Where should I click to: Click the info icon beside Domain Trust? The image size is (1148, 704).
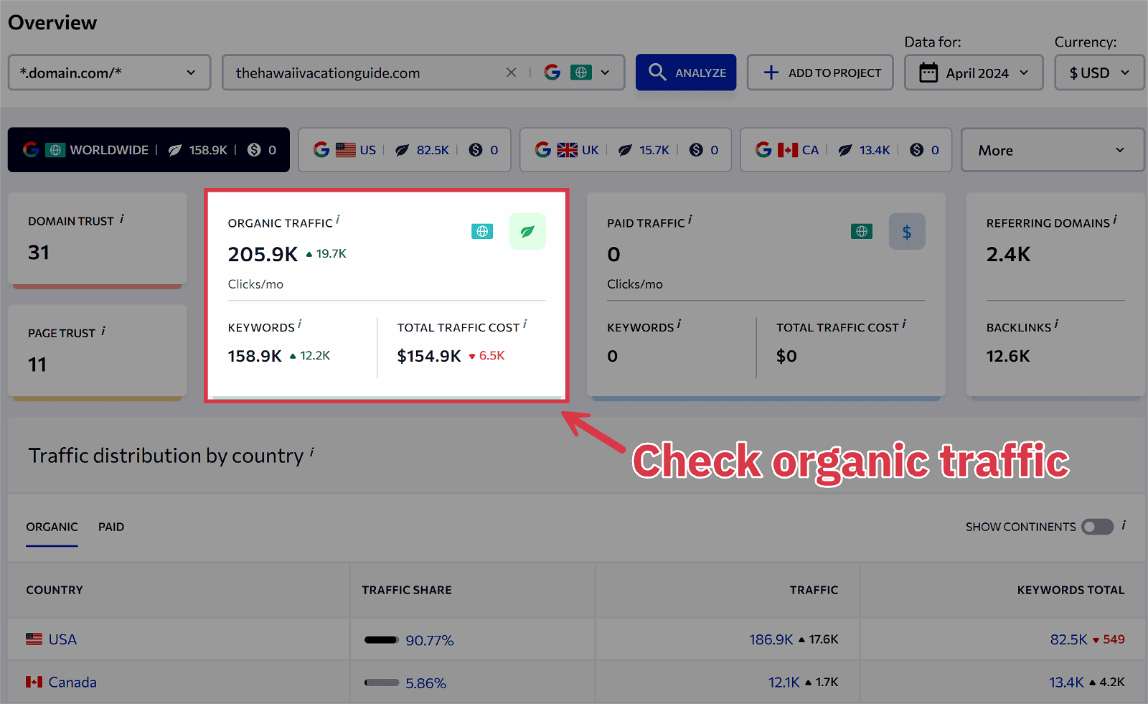pyautogui.click(x=122, y=219)
